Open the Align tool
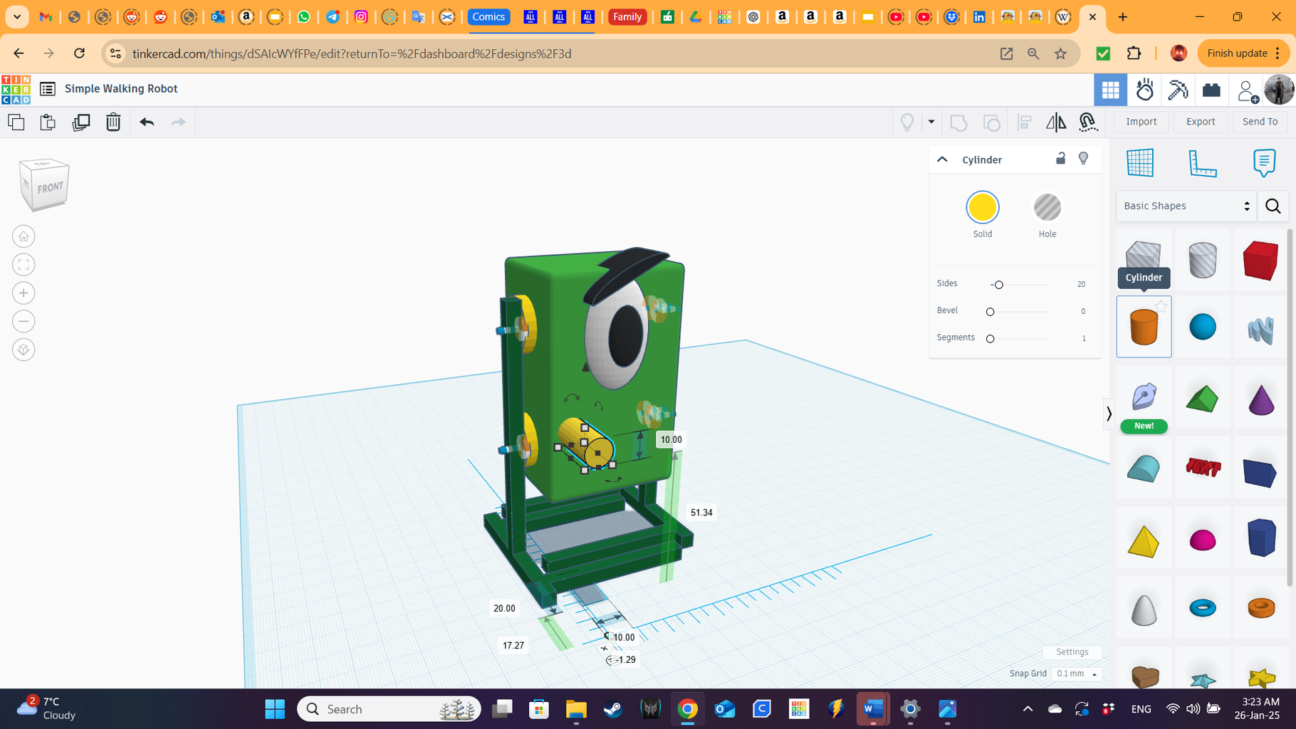Image resolution: width=1296 pixels, height=729 pixels. pyautogui.click(x=1024, y=122)
